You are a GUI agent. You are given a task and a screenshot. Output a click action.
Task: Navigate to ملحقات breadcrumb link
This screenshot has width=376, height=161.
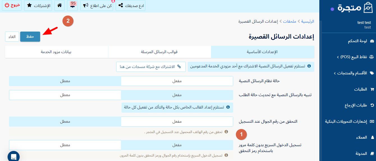pos(290,21)
